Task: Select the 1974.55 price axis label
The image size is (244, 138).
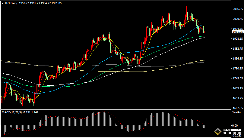Action: click(238, 29)
